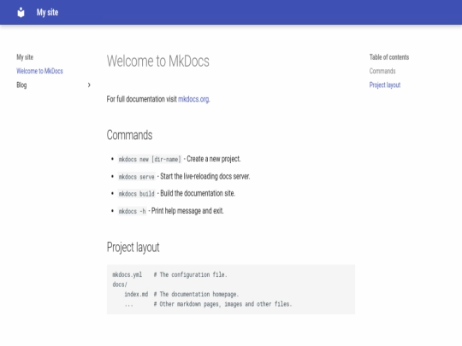Follow the mkdocs.org documentation link
462x346 pixels.
click(x=194, y=99)
